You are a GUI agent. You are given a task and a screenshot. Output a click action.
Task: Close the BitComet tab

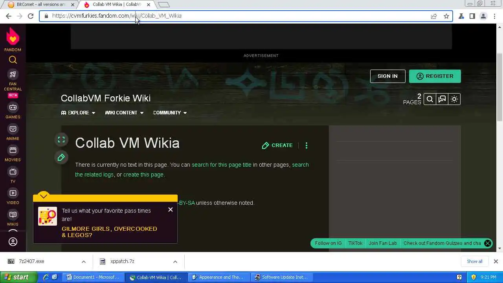pos(73,5)
